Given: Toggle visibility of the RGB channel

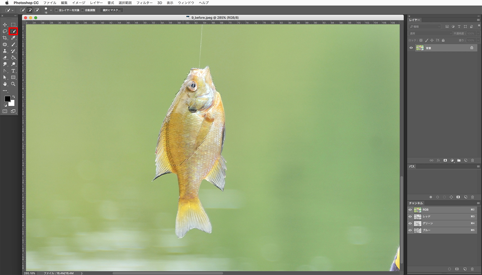Looking at the screenshot, I should (x=410, y=210).
